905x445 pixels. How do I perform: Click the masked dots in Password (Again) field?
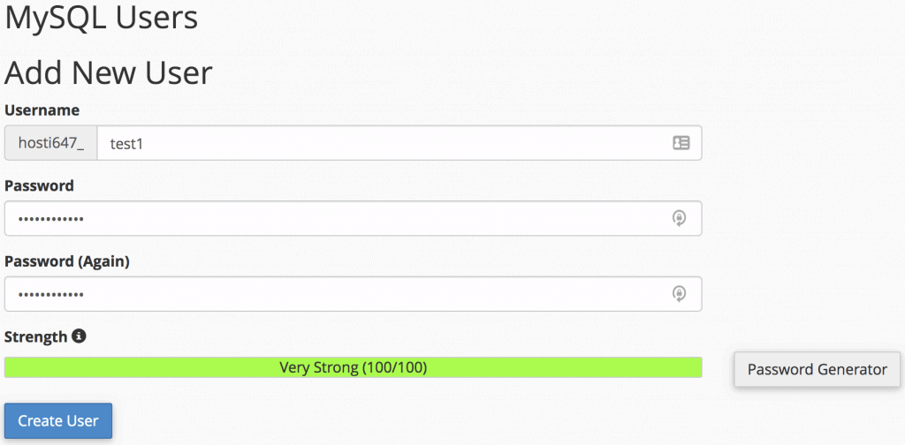tap(51, 295)
